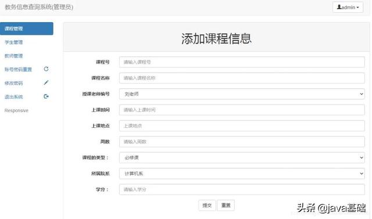
Task: Focus the 上课时间 input field
Action: click(x=242, y=110)
